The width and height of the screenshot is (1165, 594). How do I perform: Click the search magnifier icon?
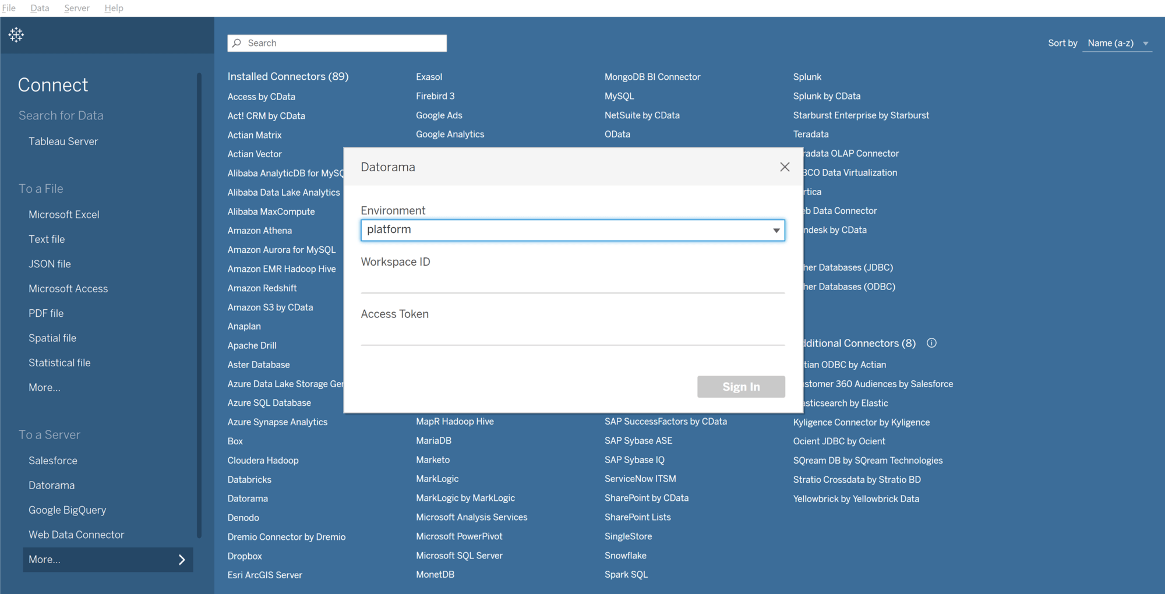click(236, 43)
